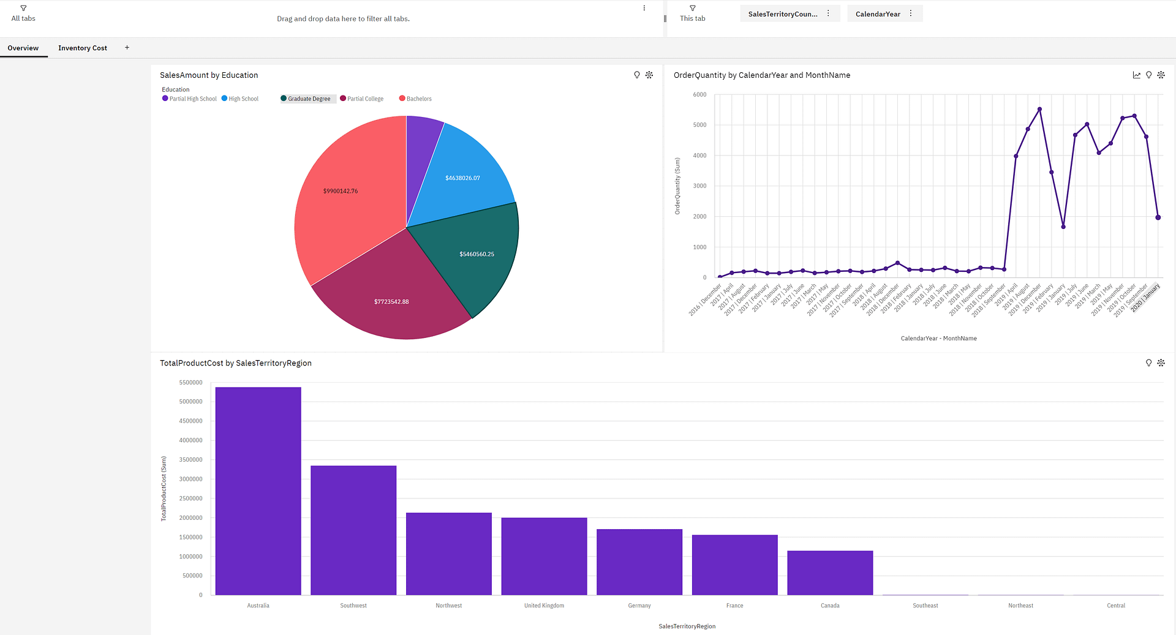Open insights lightbulb on SalesAmount pie chart
Image resolution: width=1176 pixels, height=635 pixels.
pos(636,75)
